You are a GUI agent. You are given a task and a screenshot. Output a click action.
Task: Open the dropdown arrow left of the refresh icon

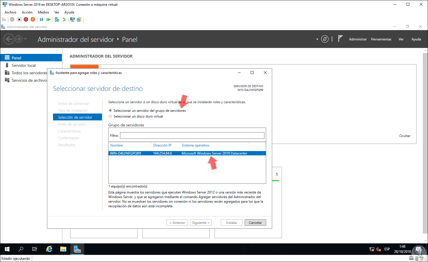pyautogui.click(x=317, y=39)
